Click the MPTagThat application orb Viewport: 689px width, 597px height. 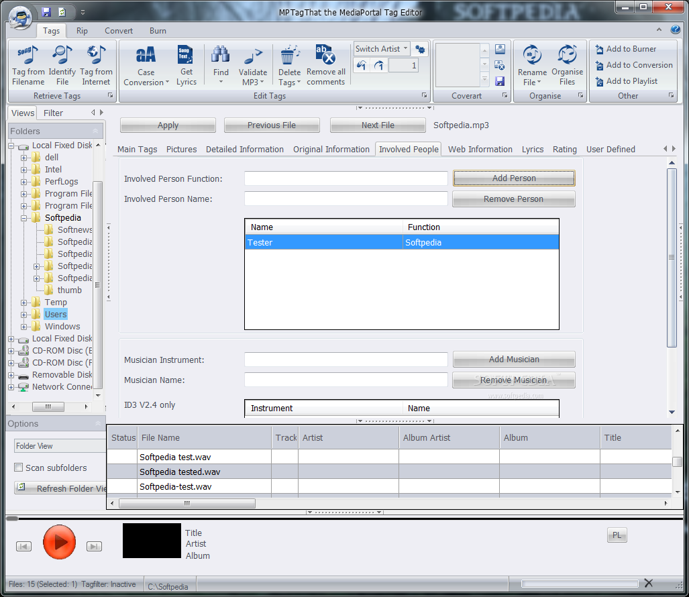point(21,19)
